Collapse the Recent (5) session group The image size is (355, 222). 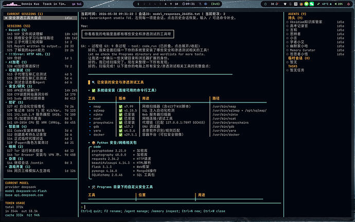(16, 30)
